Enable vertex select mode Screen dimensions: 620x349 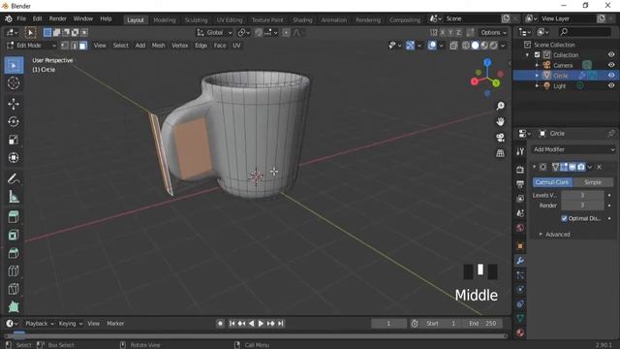tap(65, 46)
